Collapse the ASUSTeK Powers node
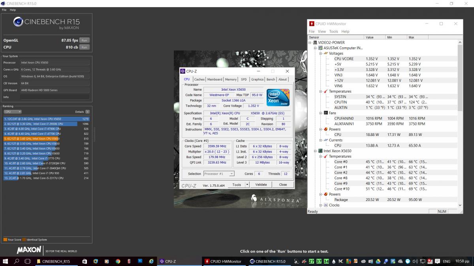The height and width of the screenshot is (266, 474). pyautogui.click(x=321, y=129)
